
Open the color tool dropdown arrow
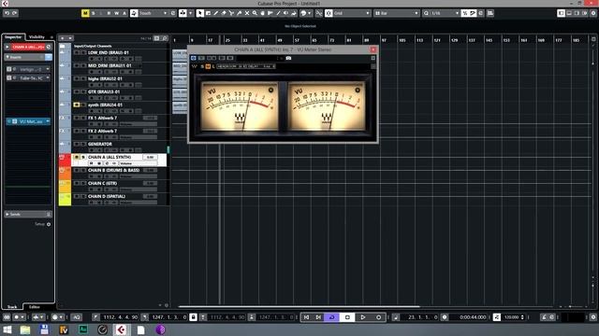(310, 13)
